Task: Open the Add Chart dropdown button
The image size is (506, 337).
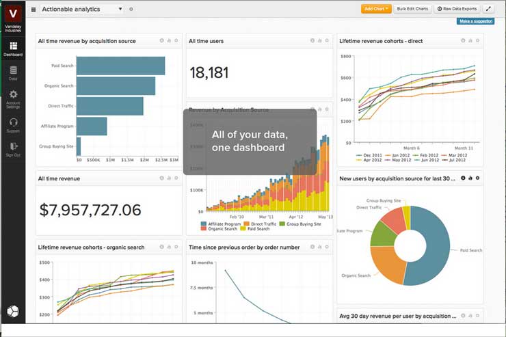Action: [376, 9]
